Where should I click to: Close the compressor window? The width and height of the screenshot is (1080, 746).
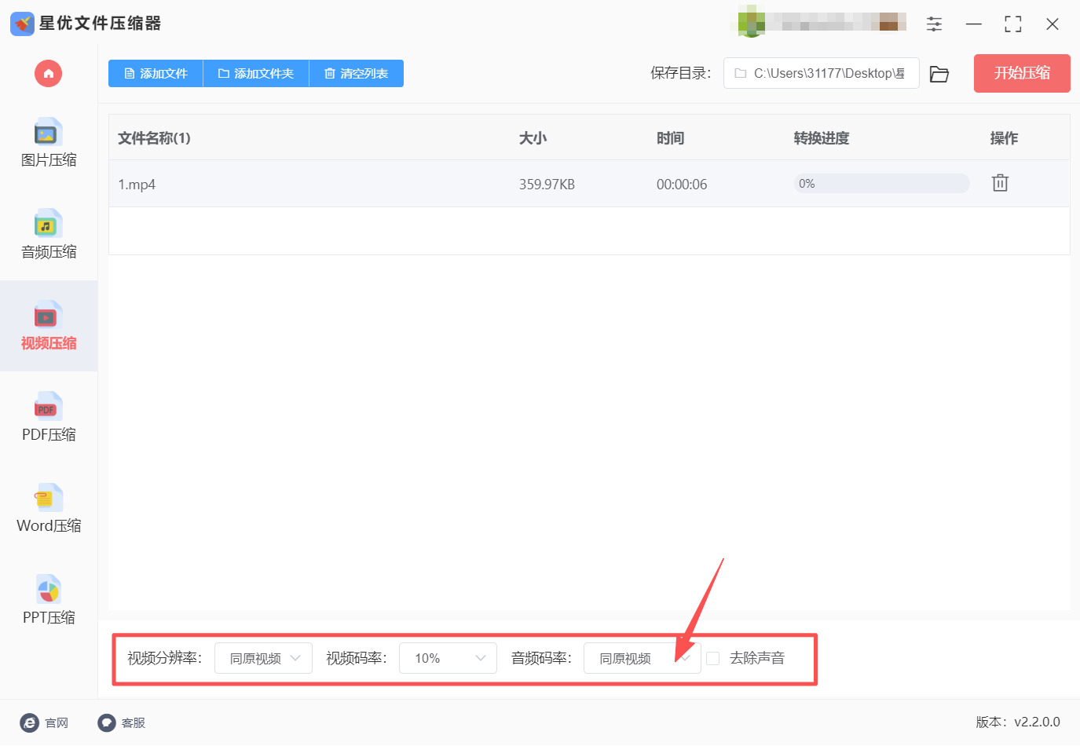1053,24
